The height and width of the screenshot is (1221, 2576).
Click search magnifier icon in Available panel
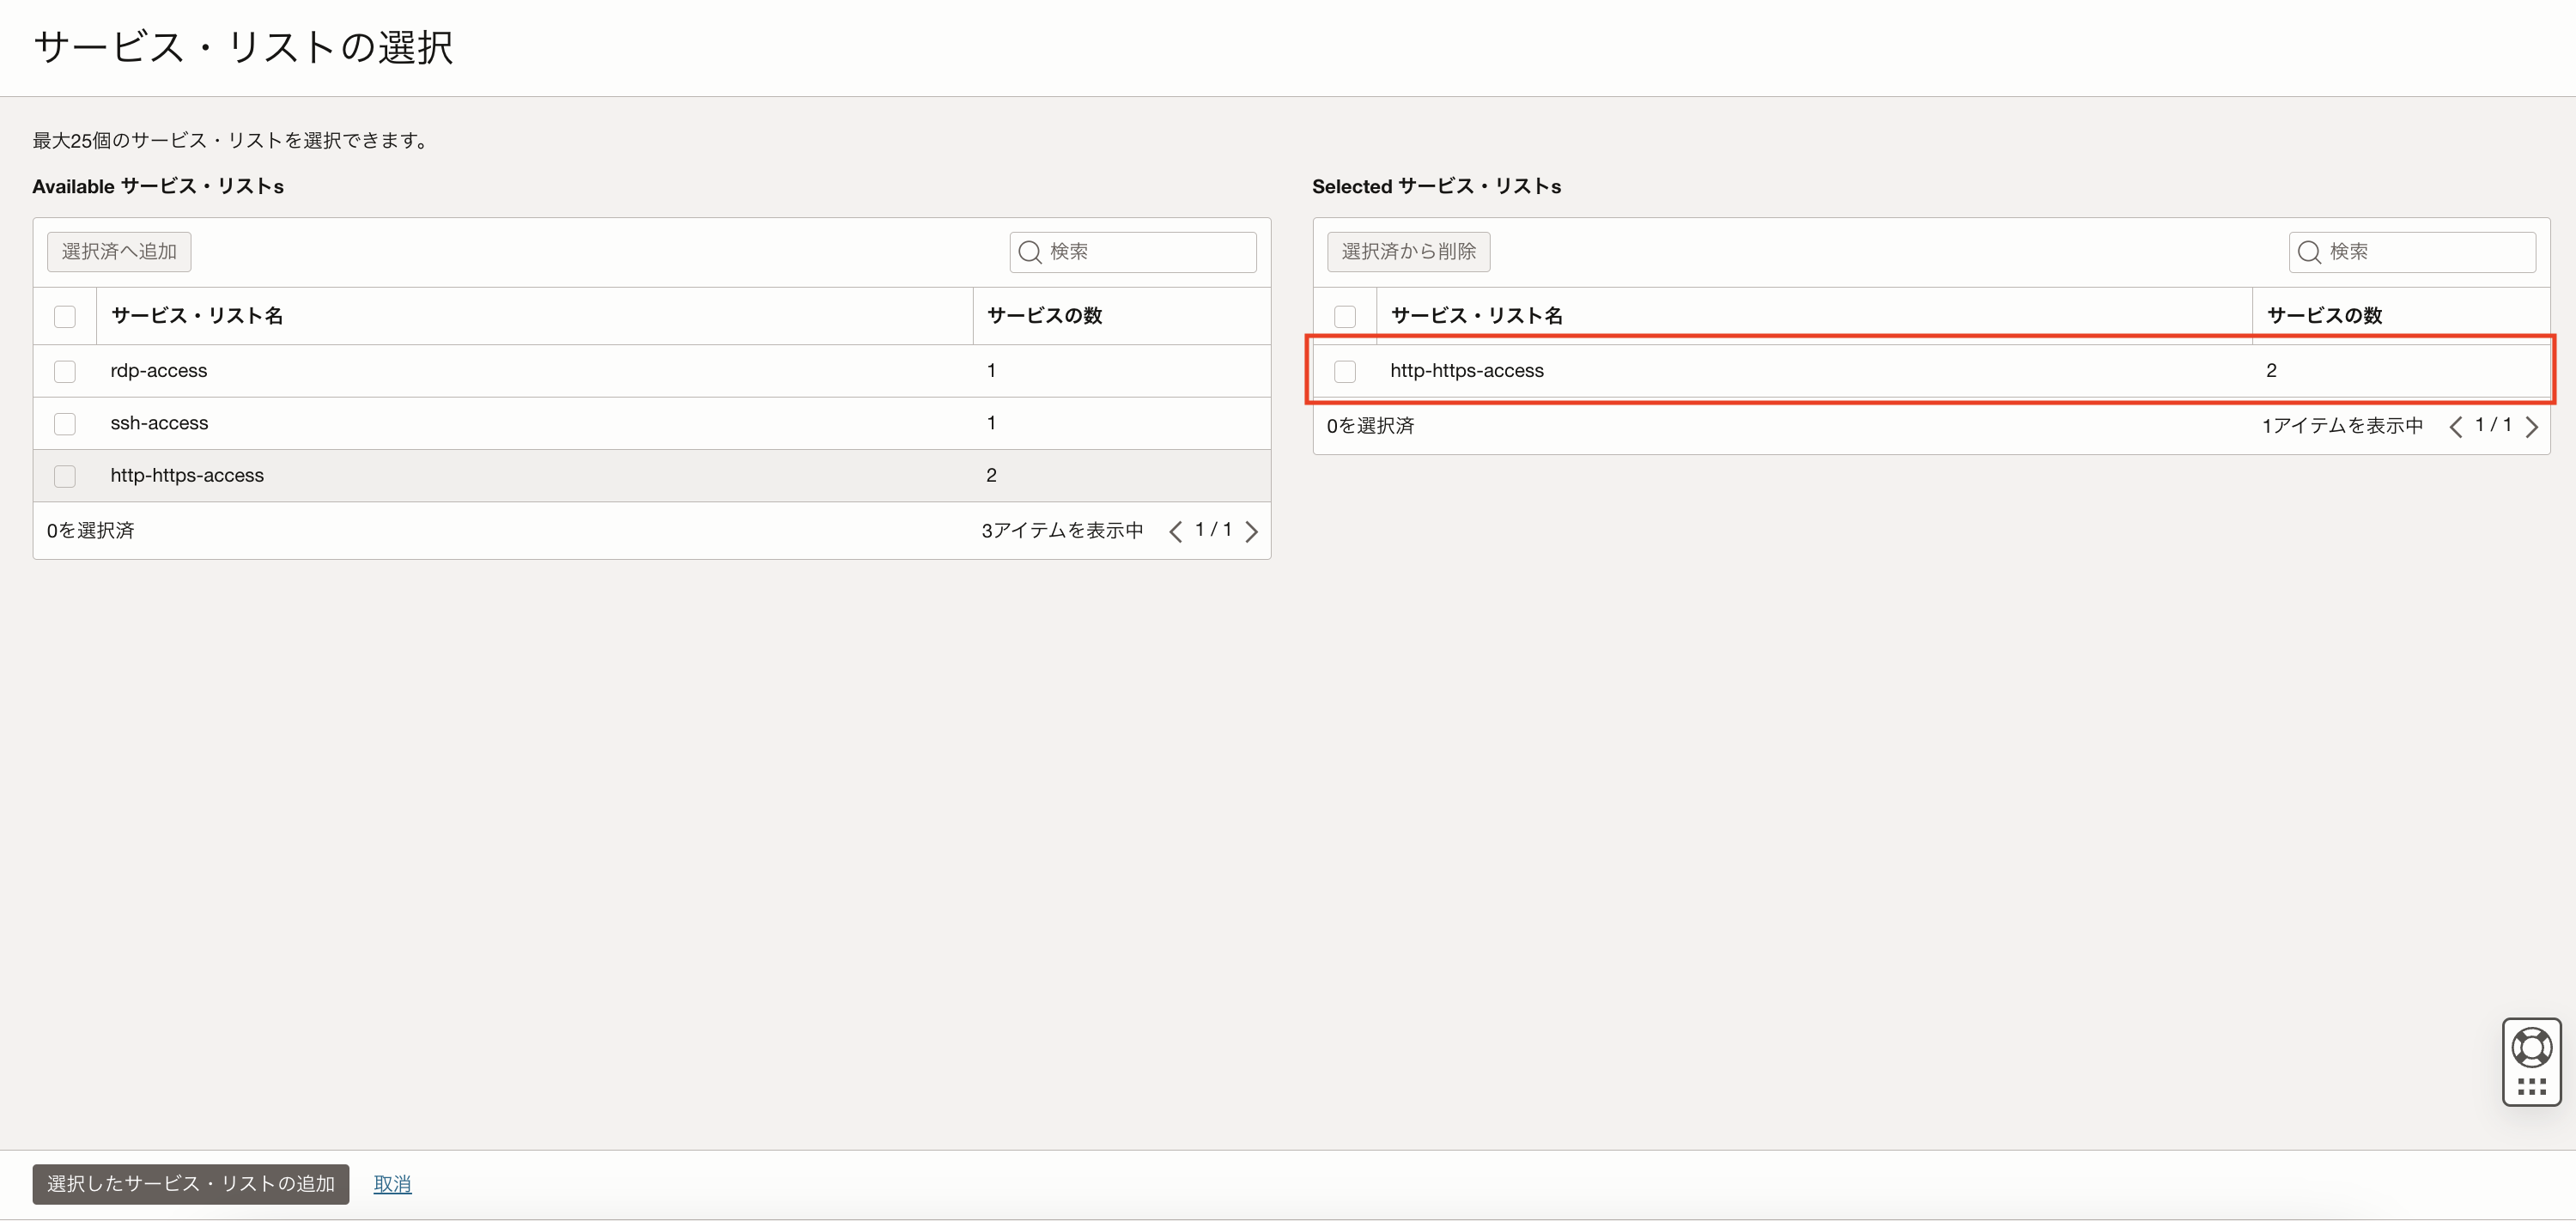1030,252
